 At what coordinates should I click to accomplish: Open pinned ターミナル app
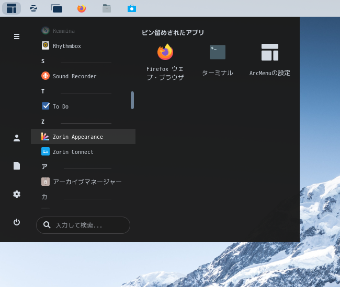click(x=218, y=60)
